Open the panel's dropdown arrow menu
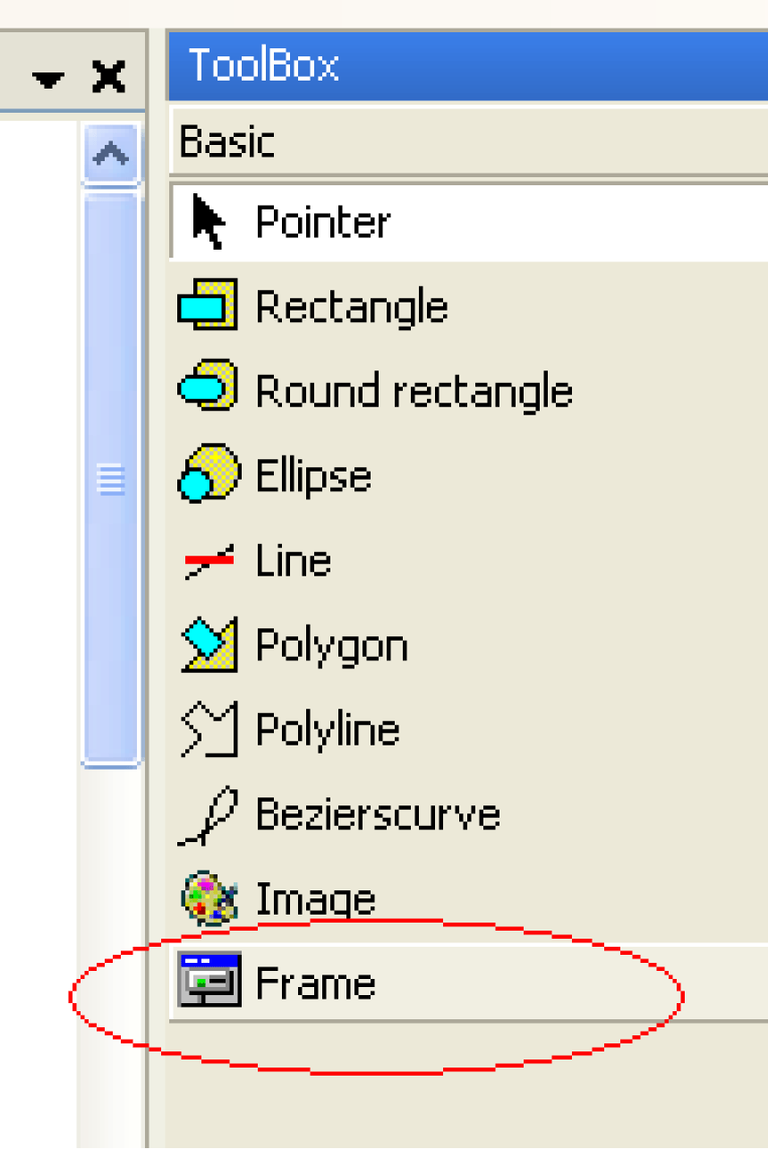The image size is (768, 1149). 49,81
